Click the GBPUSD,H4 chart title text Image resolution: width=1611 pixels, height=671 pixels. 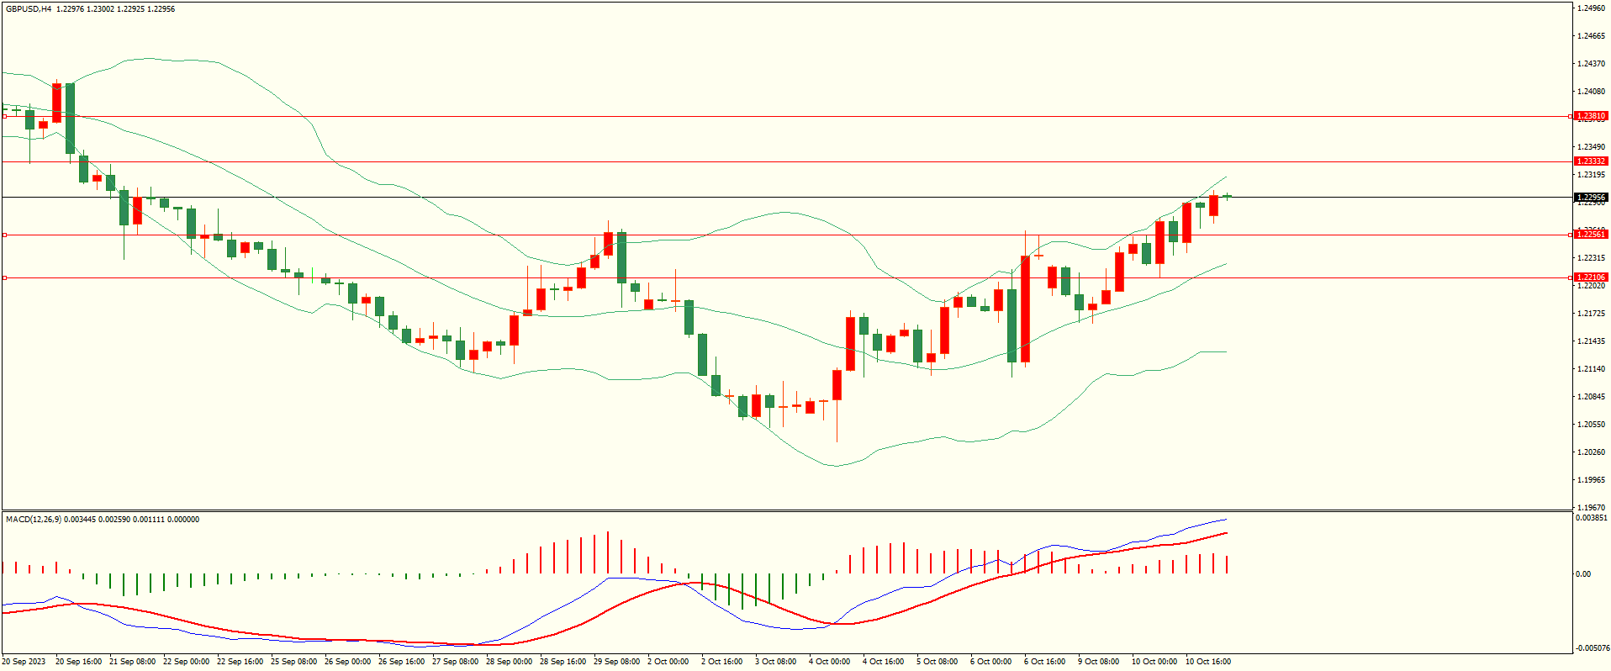pyautogui.click(x=29, y=9)
